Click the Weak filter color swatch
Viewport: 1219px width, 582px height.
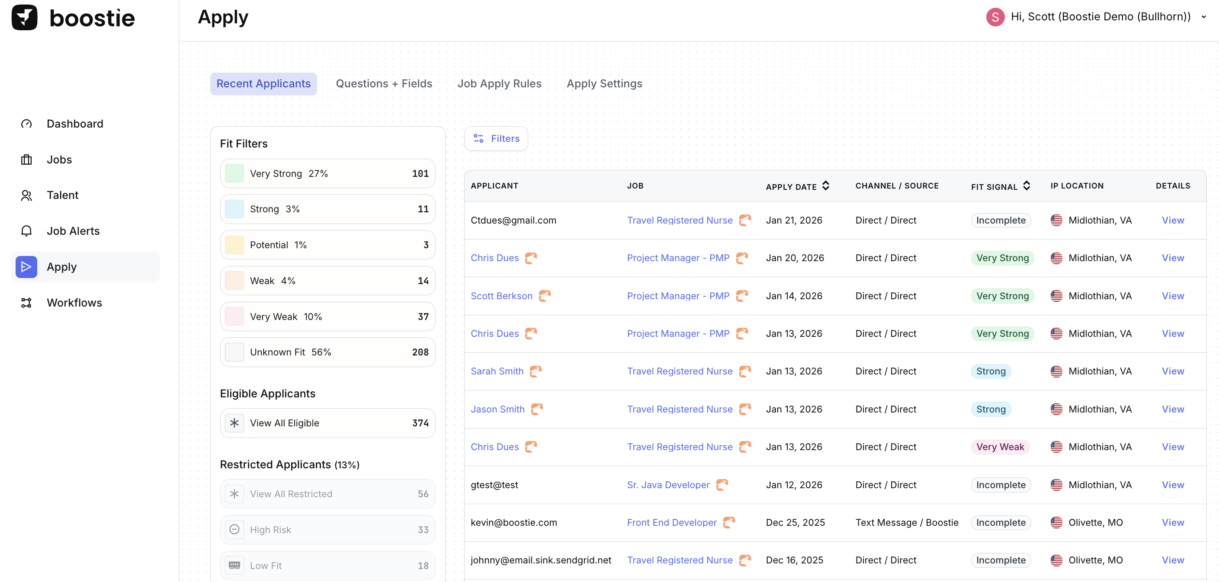pos(234,281)
